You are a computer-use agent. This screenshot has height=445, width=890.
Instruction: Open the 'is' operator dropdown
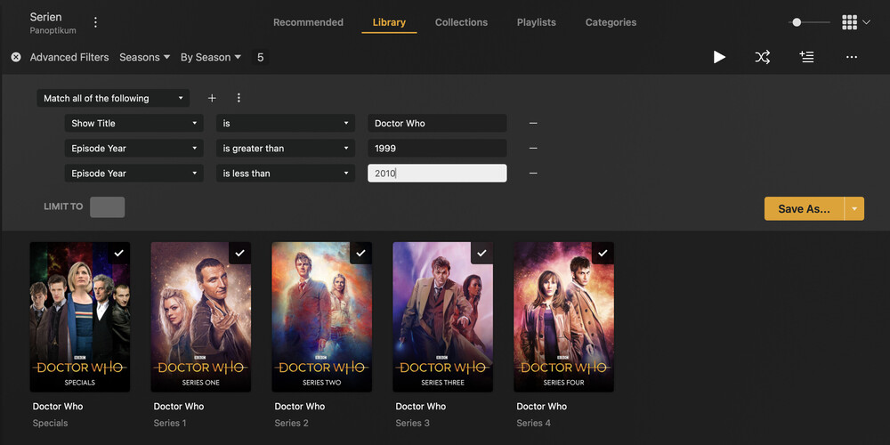[x=286, y=123]
